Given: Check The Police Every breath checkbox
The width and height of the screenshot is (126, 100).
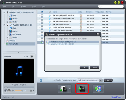Looking at the screenshot, I should [x=42, y=19].
